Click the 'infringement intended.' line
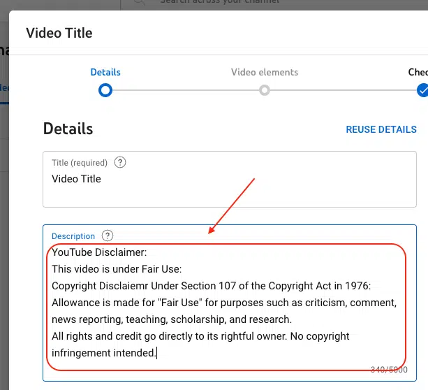 pyautogui.click(x=104, y=353)
